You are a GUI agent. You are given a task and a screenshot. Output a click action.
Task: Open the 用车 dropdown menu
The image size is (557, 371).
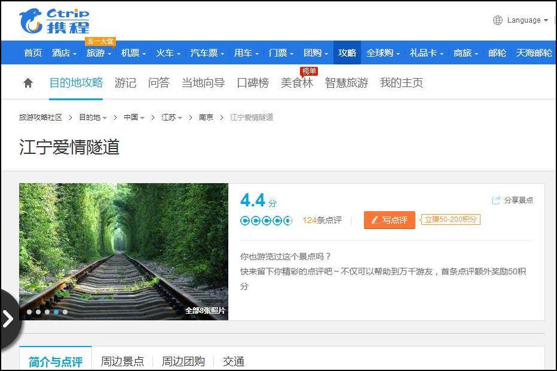click(246, 53)
